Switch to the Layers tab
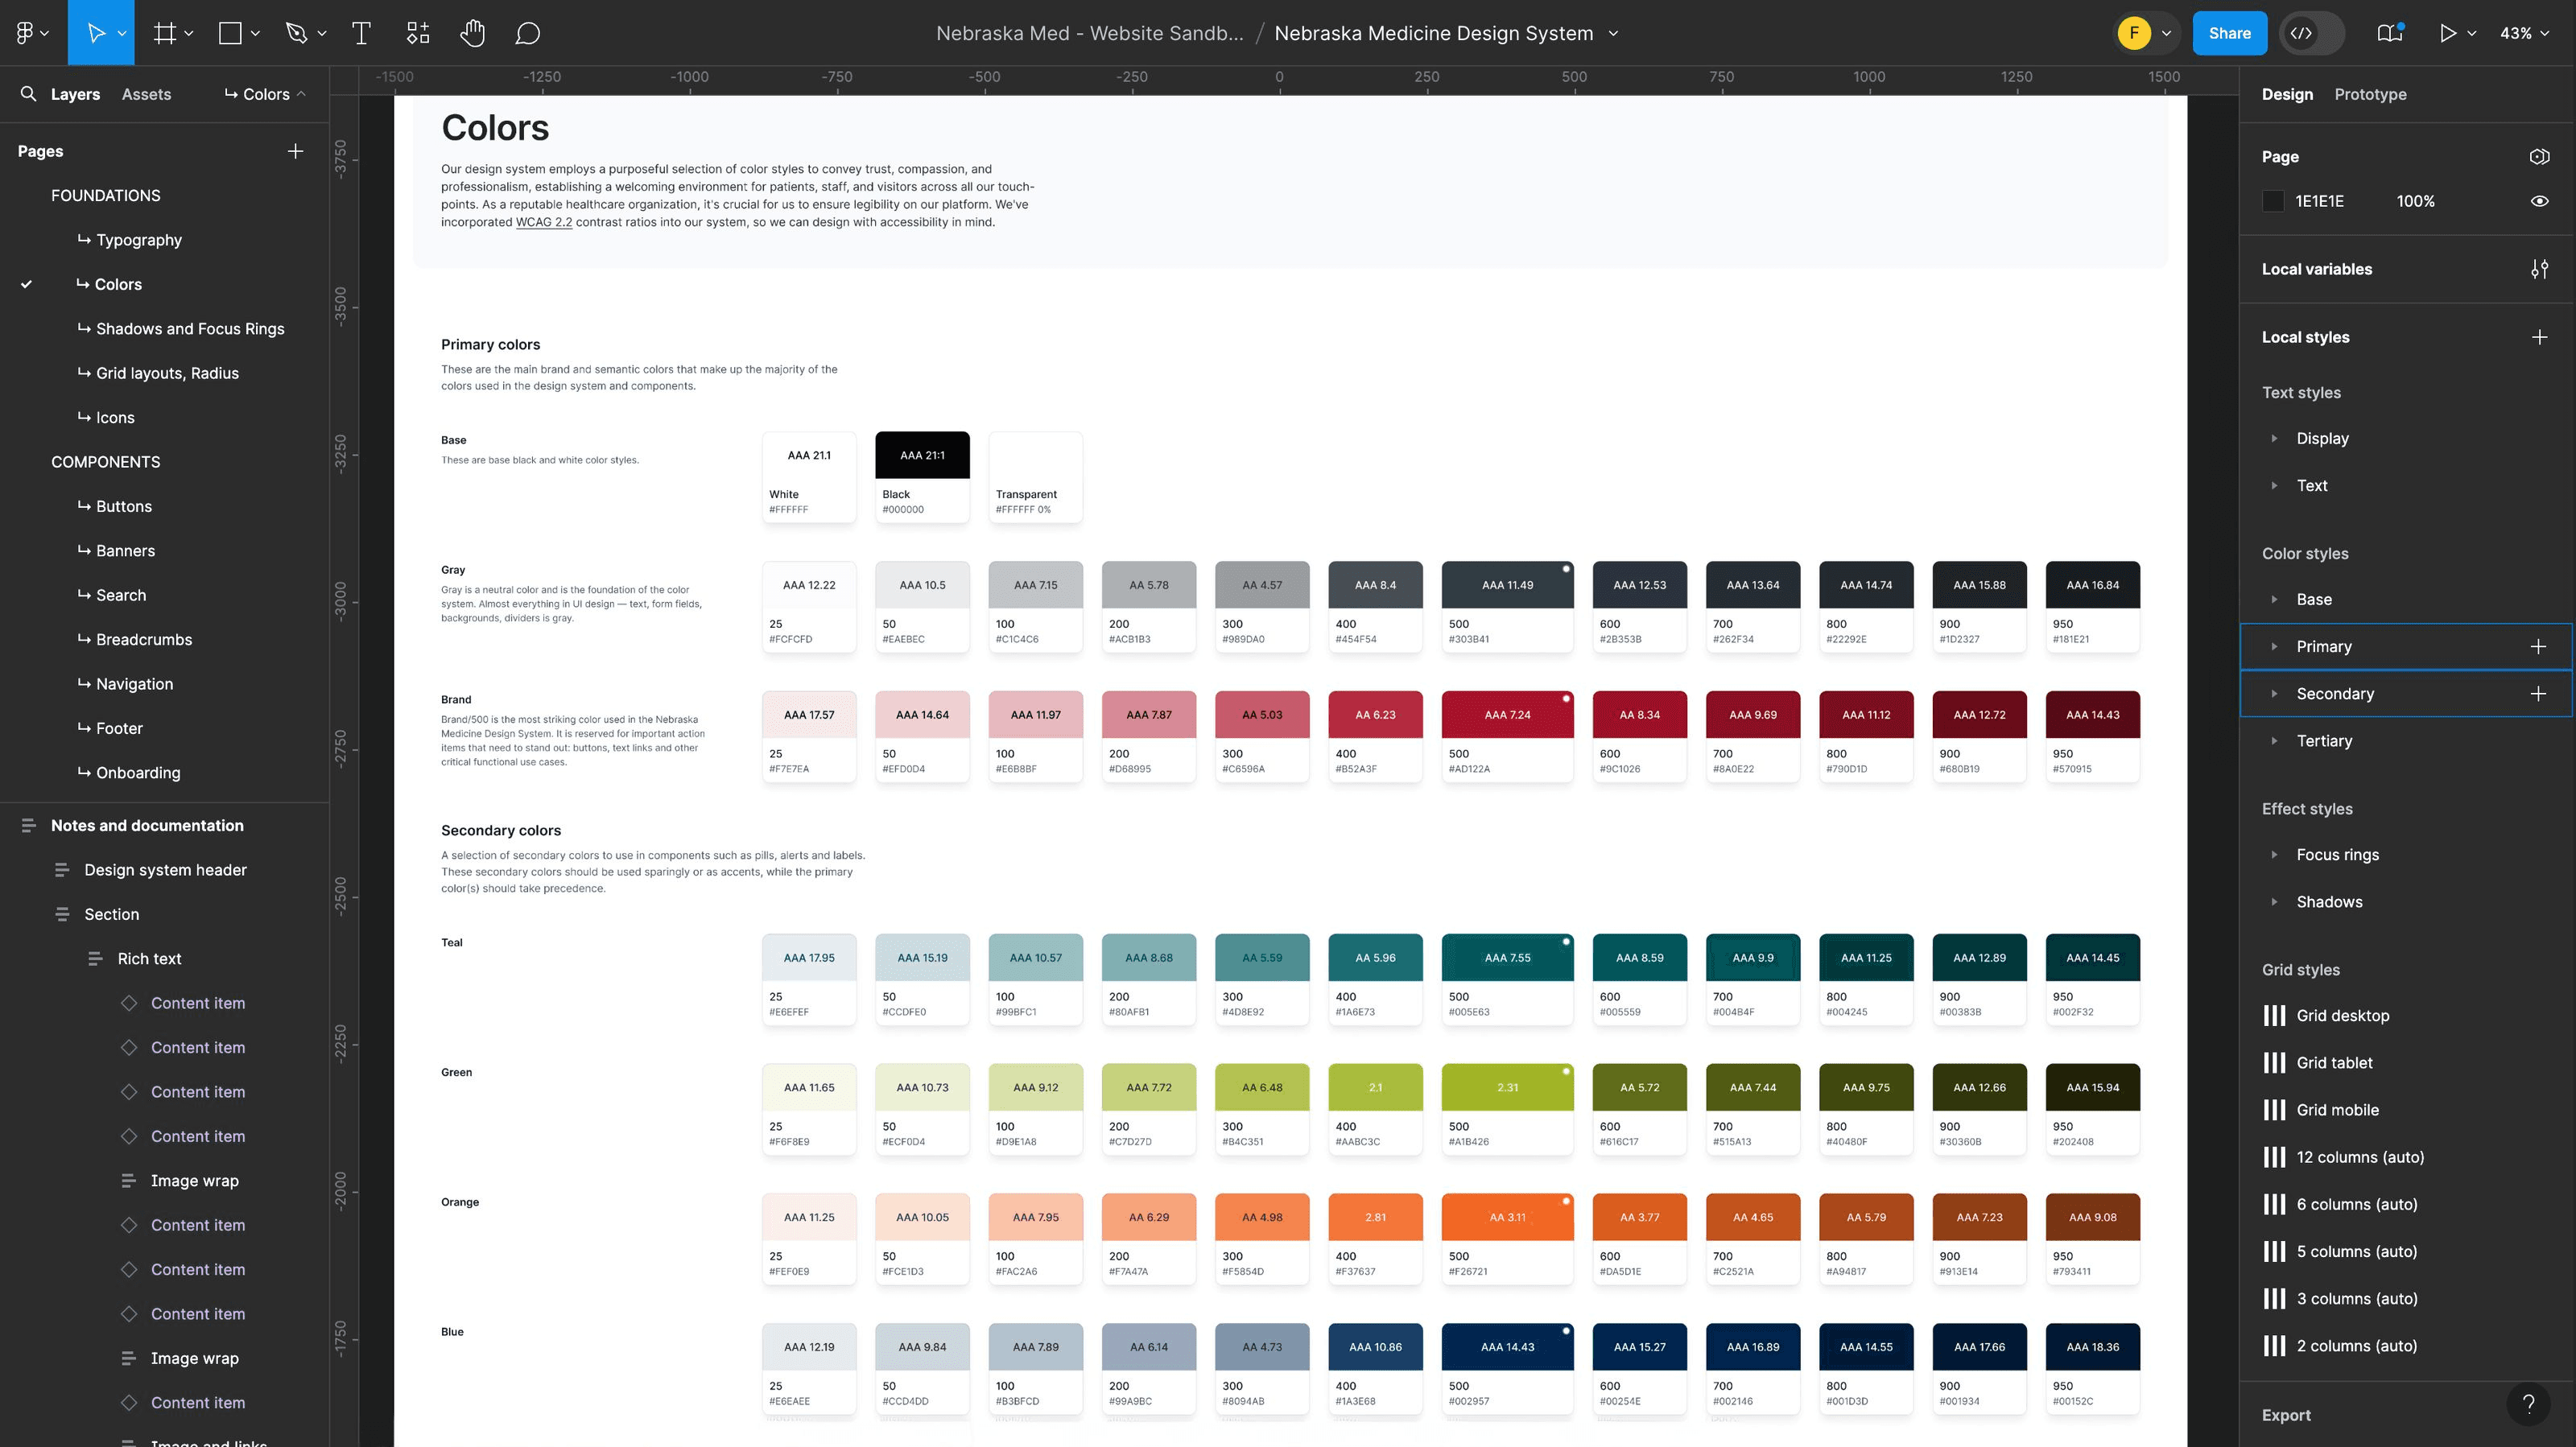Image resolution: width=2576 pixels, height=1447 pixels. click(x=75, y=94)
